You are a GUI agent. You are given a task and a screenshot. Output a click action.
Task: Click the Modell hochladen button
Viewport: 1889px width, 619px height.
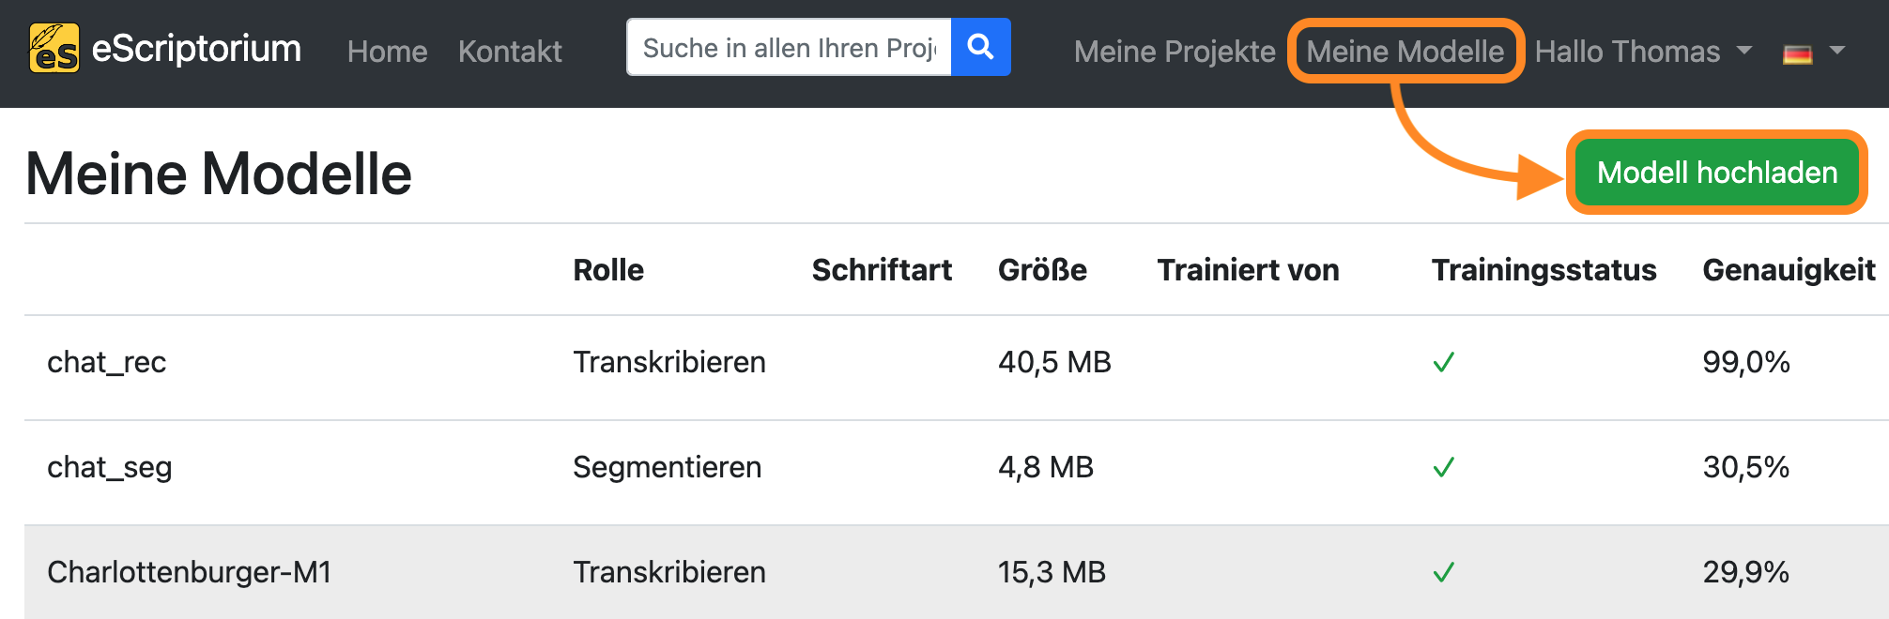tap(1717, 173)
